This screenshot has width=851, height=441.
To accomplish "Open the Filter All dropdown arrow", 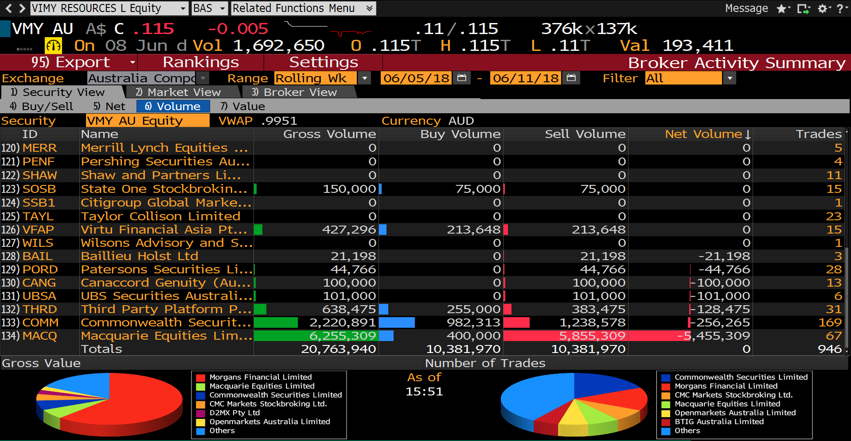I will pyautogui.click(x=729, y=78).
